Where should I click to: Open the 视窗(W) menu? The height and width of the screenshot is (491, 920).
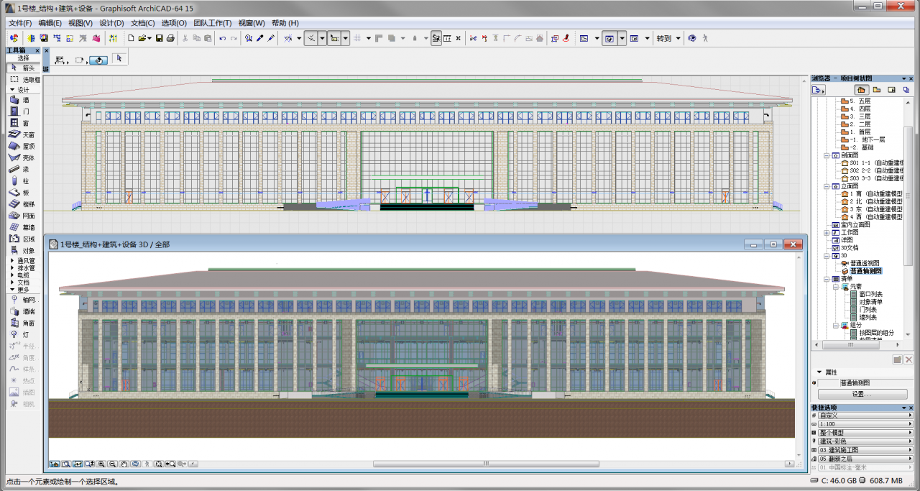tap(252, 23)
